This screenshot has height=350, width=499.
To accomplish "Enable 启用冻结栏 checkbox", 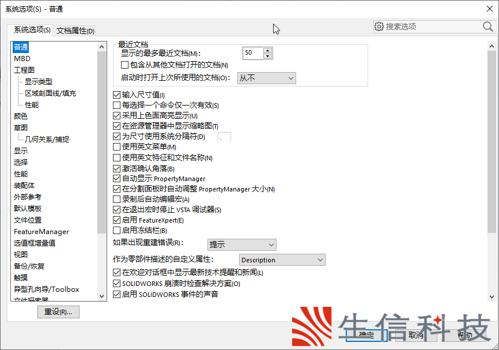I will 116,230.
